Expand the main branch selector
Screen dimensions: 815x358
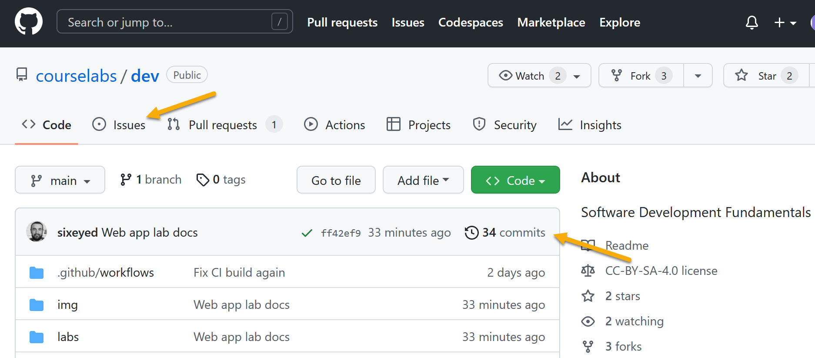click(60, 180)
